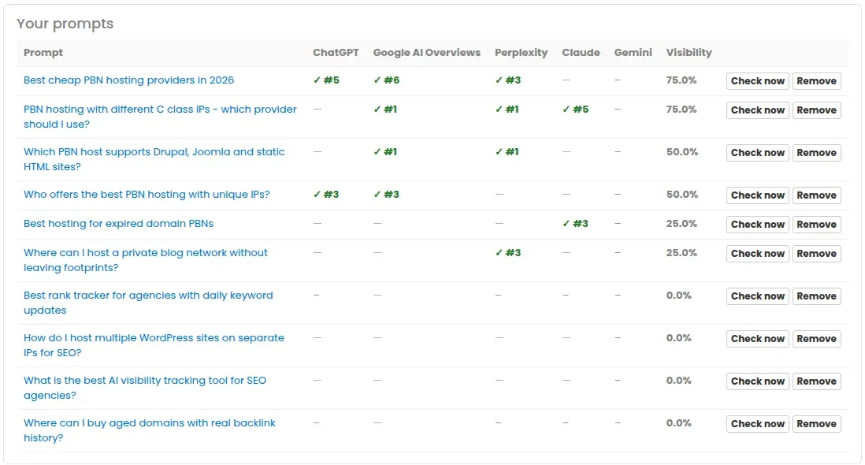Click the Perplexity column header
This screenshot has width=865, height=465.
click(522, 52)
